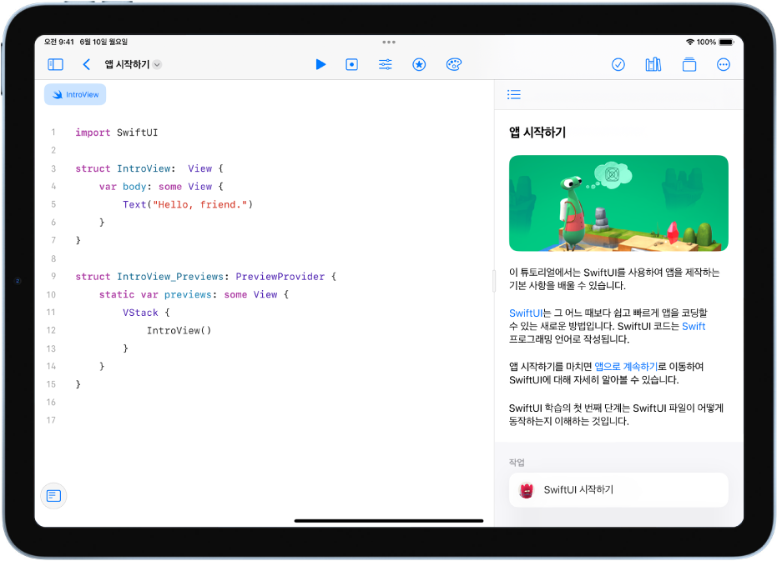
Task: Click the 작업 section label
Action: pyautogui.click(x=517, y=462)
